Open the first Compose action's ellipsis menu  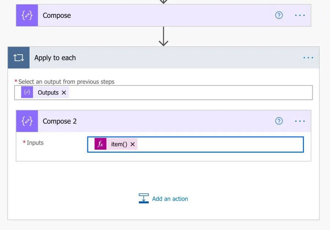(x=300, y=15)
